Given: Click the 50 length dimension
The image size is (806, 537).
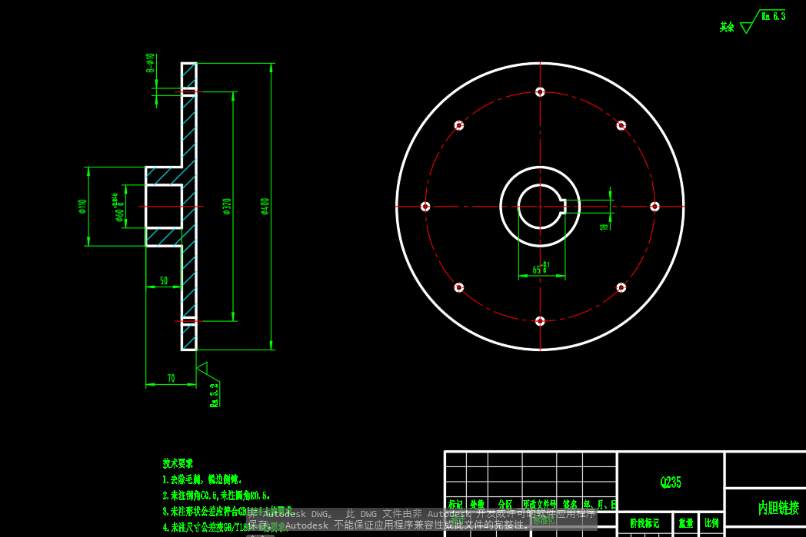Looking at the screenshot, I should pos(164,281).
